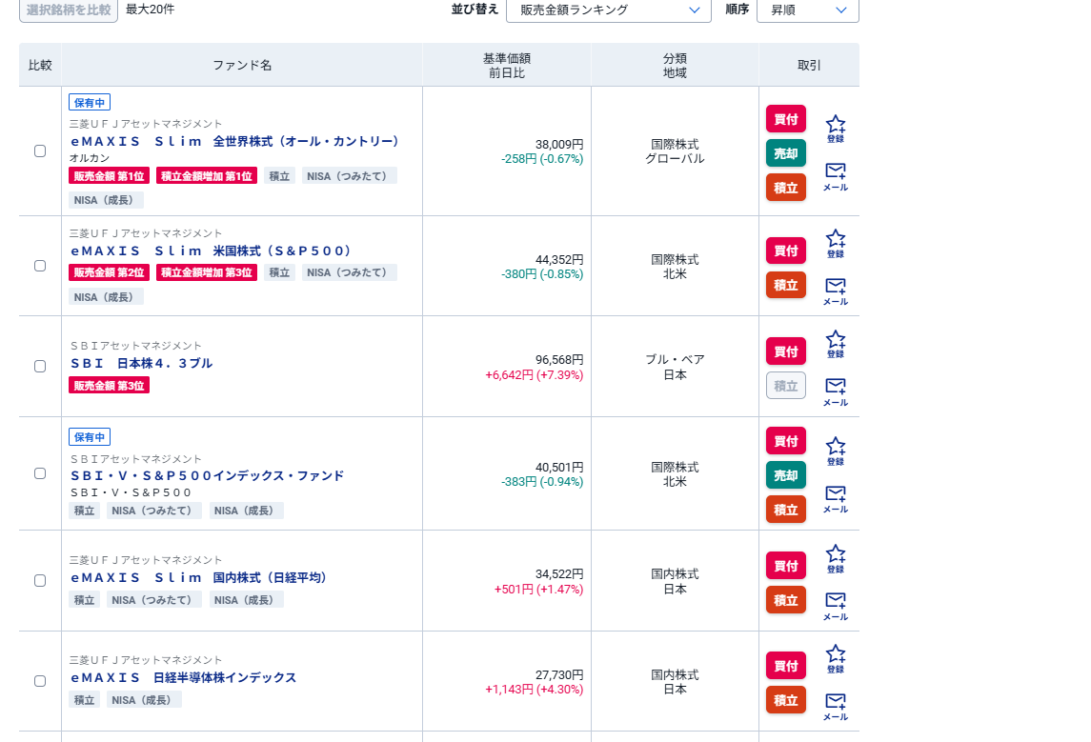Click 比較 column header
This screenshot has width=1091, height=742.
coord(40,65)
